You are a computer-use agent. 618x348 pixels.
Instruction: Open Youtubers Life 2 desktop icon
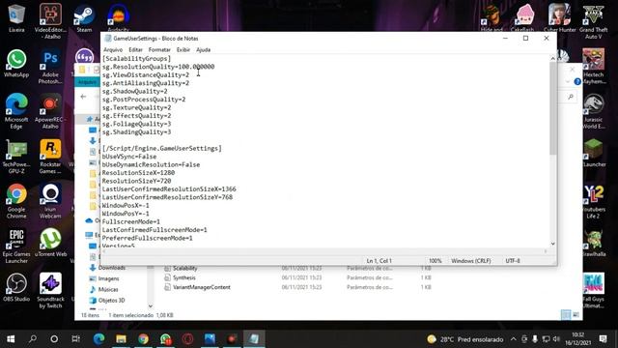tap(593, 202)
